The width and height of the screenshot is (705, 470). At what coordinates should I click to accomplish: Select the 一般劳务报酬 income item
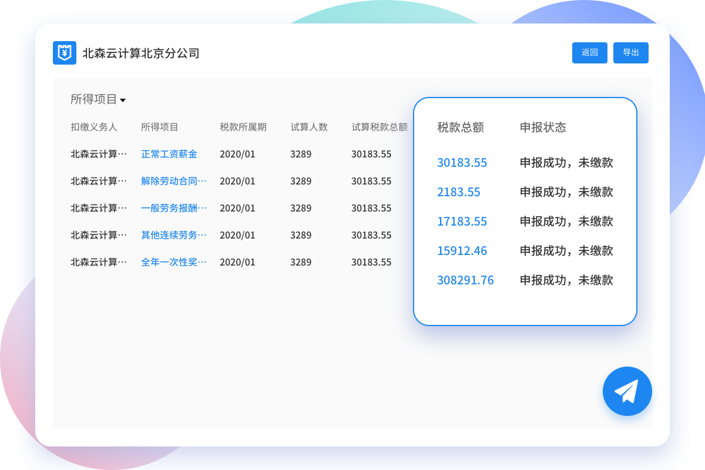coord(173,208)
